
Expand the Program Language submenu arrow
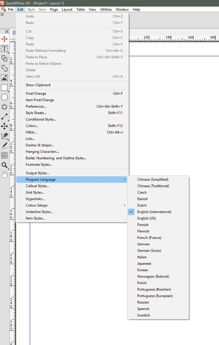tap(125, 180)
